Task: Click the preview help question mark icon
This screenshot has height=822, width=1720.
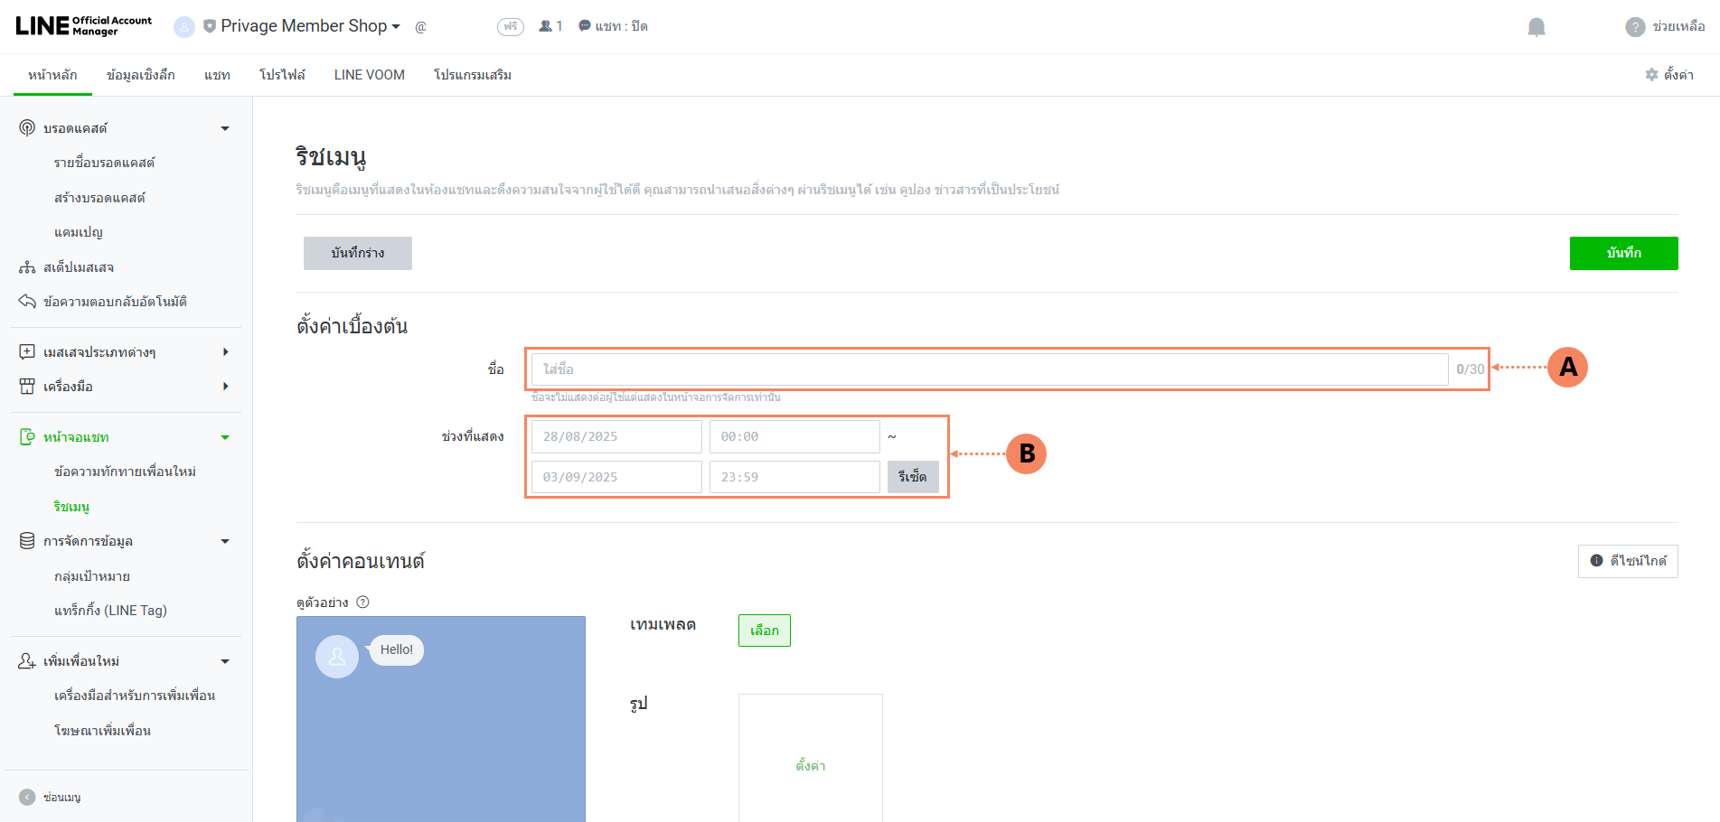Action: click(362, 602)
